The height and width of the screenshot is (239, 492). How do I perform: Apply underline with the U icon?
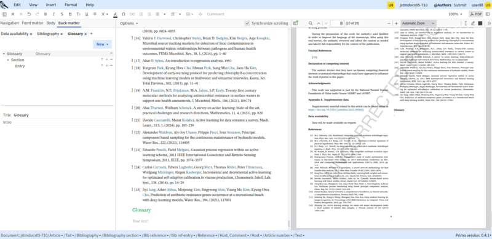(87, 14)
